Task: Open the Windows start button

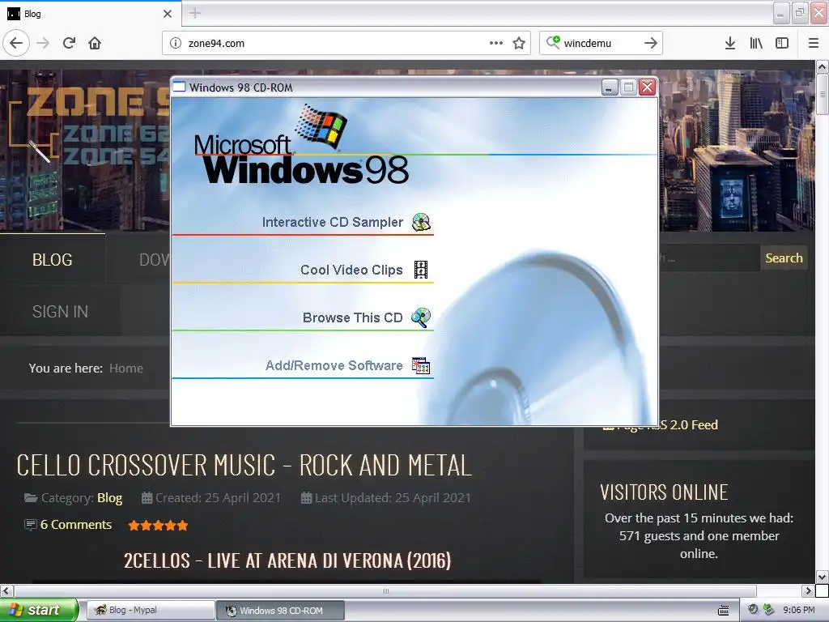Action: pos(39,610)
